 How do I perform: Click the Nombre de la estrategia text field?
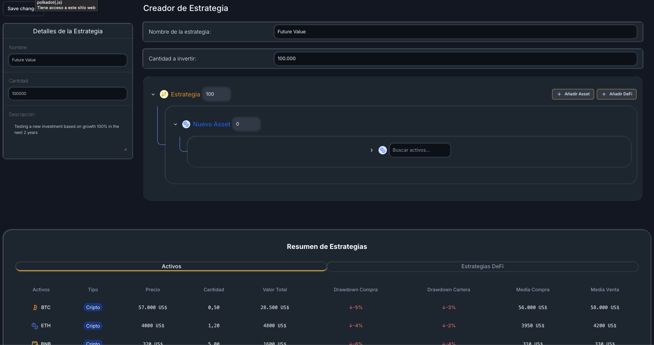click(x=455, y=32)
